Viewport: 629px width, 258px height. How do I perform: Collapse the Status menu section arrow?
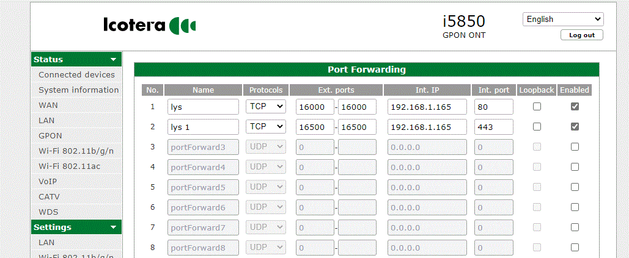(x=113, y=60)
